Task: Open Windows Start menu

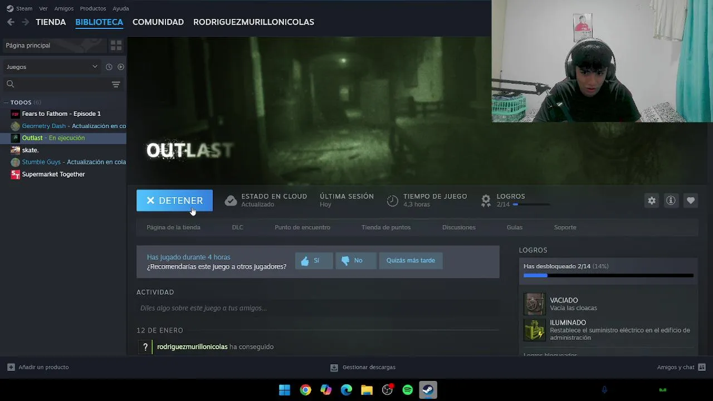Action: tap(285, 390)
